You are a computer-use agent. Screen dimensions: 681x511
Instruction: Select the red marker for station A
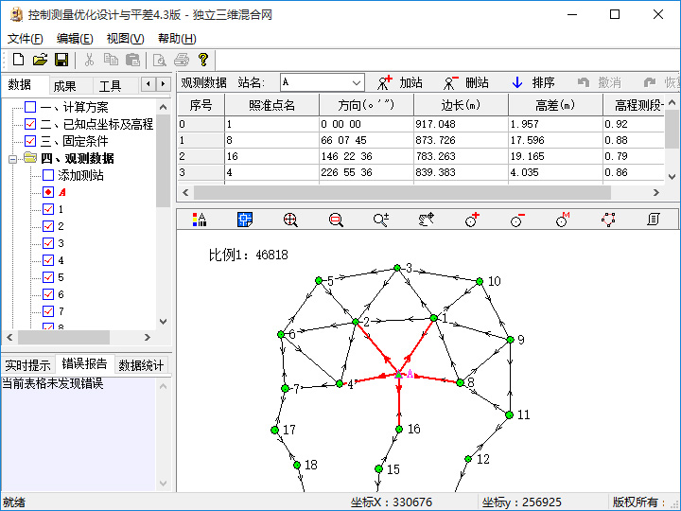click(x=48, y=192)
